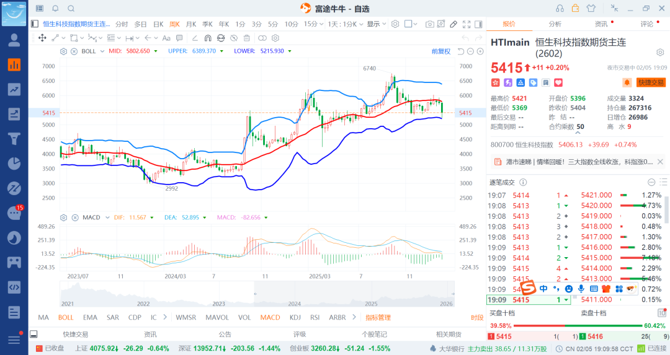Screen dimensions: 670x355
Task: Add stock to favorites with heart icon
Action: (558, 82)
